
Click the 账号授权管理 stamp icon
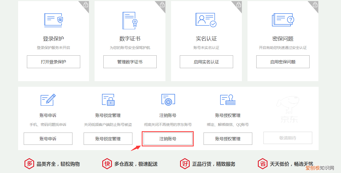(x=228, y=100)
